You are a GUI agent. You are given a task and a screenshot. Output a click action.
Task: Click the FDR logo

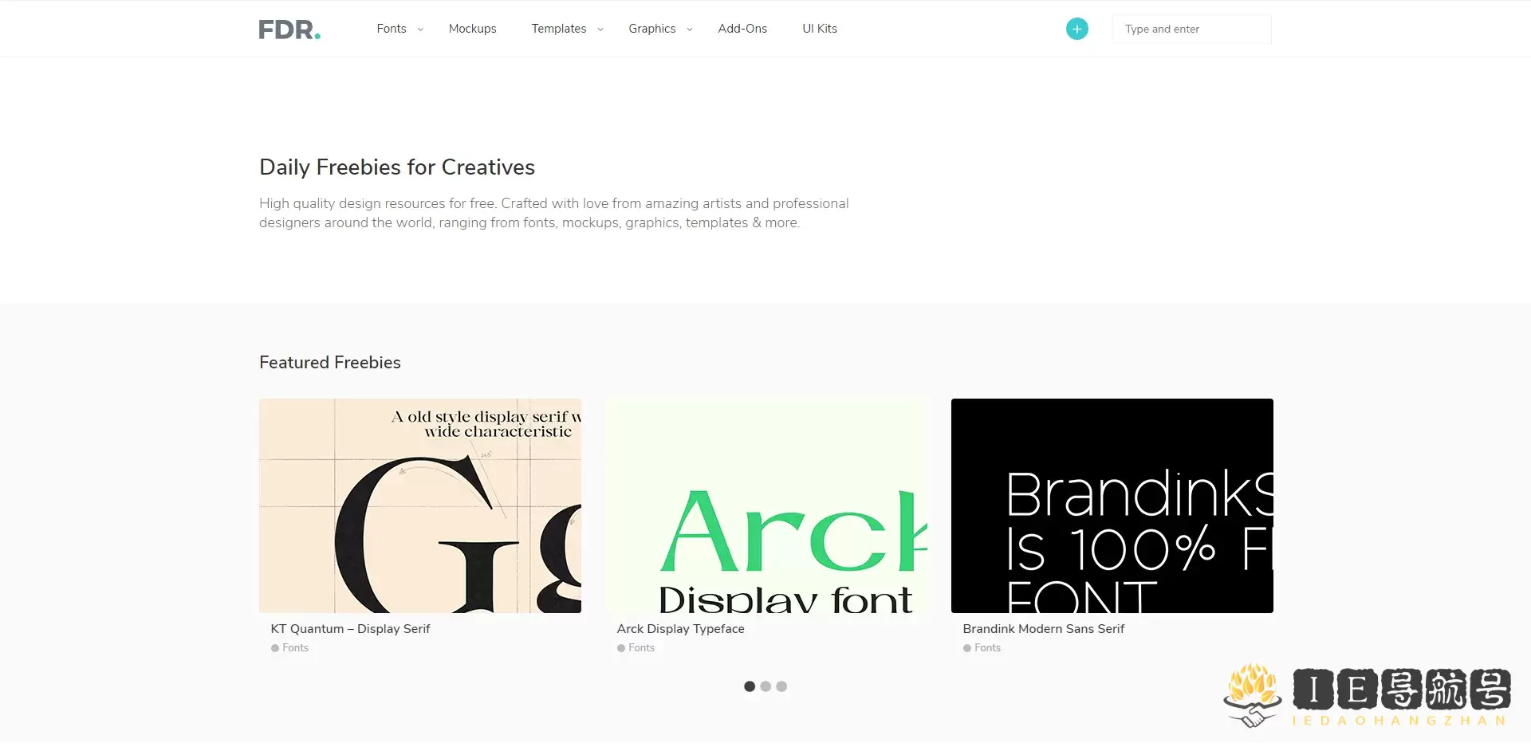pyautogui.click(x=289, y=29)
